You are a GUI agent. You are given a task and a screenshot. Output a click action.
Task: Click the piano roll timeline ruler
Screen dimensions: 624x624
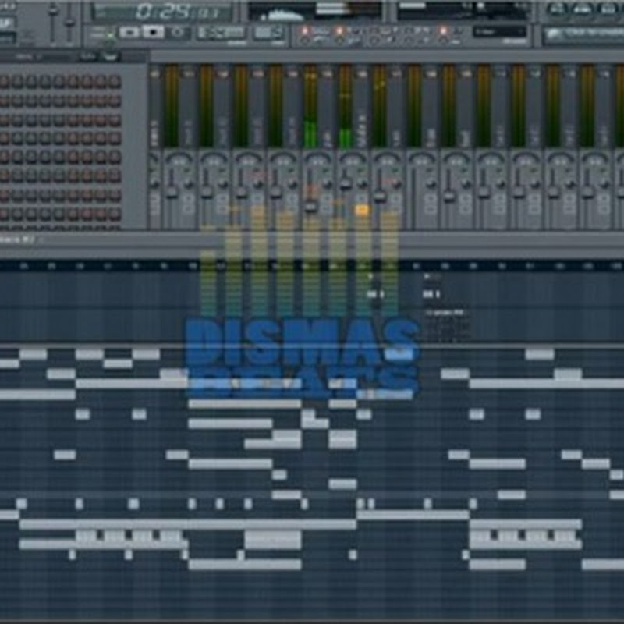312,266
